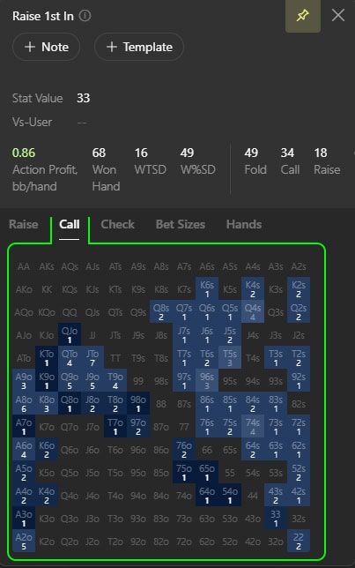Show the Hands tab
The image size is (355, 568).
(x=243, y=224)
